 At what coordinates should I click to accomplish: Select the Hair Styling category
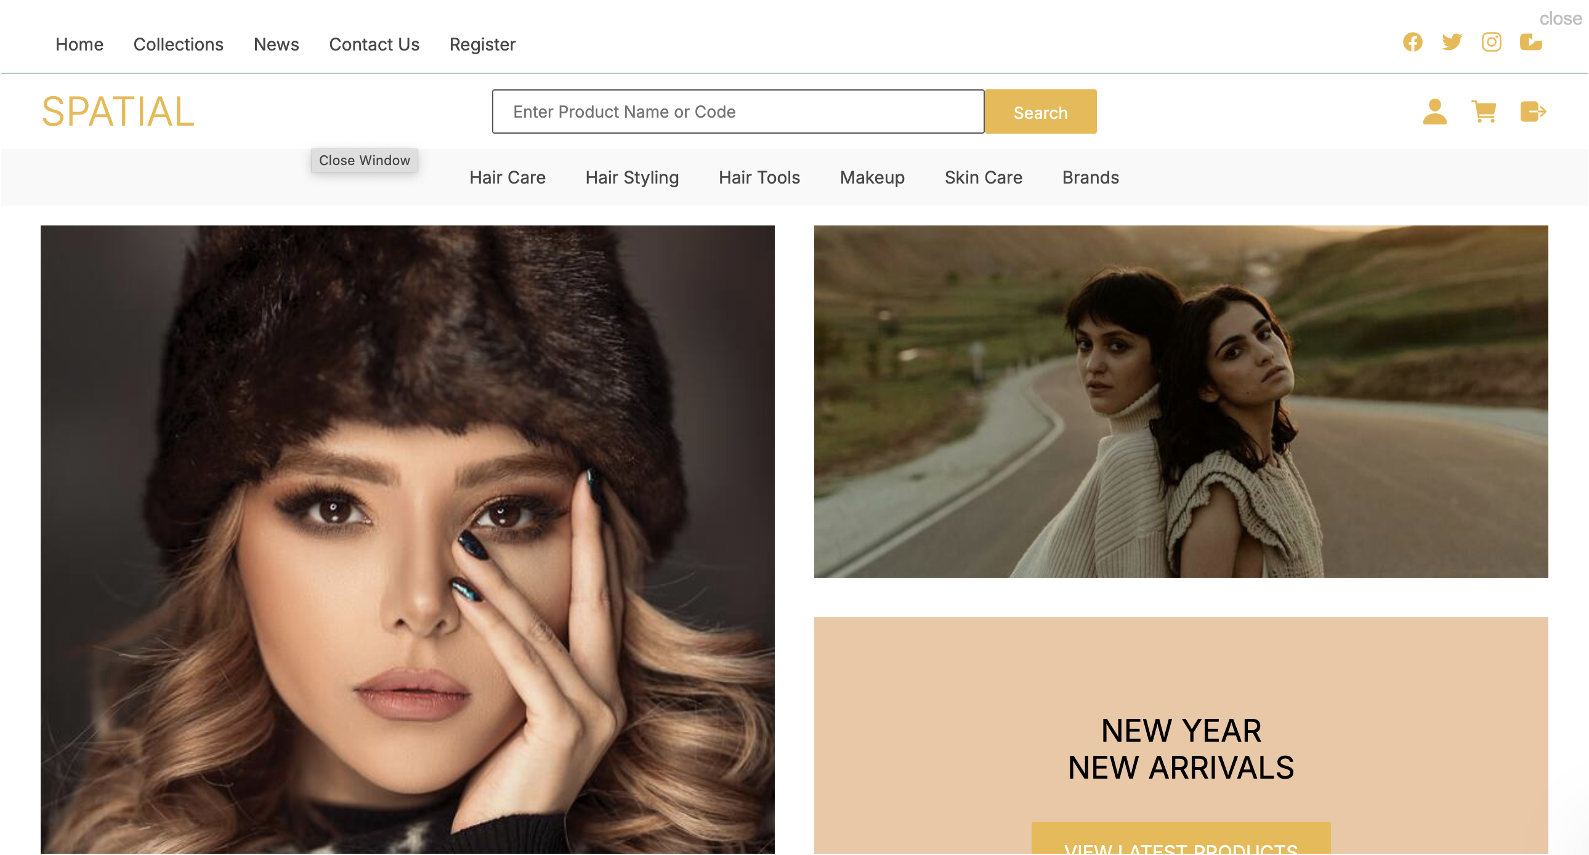(x=632, y=177)
